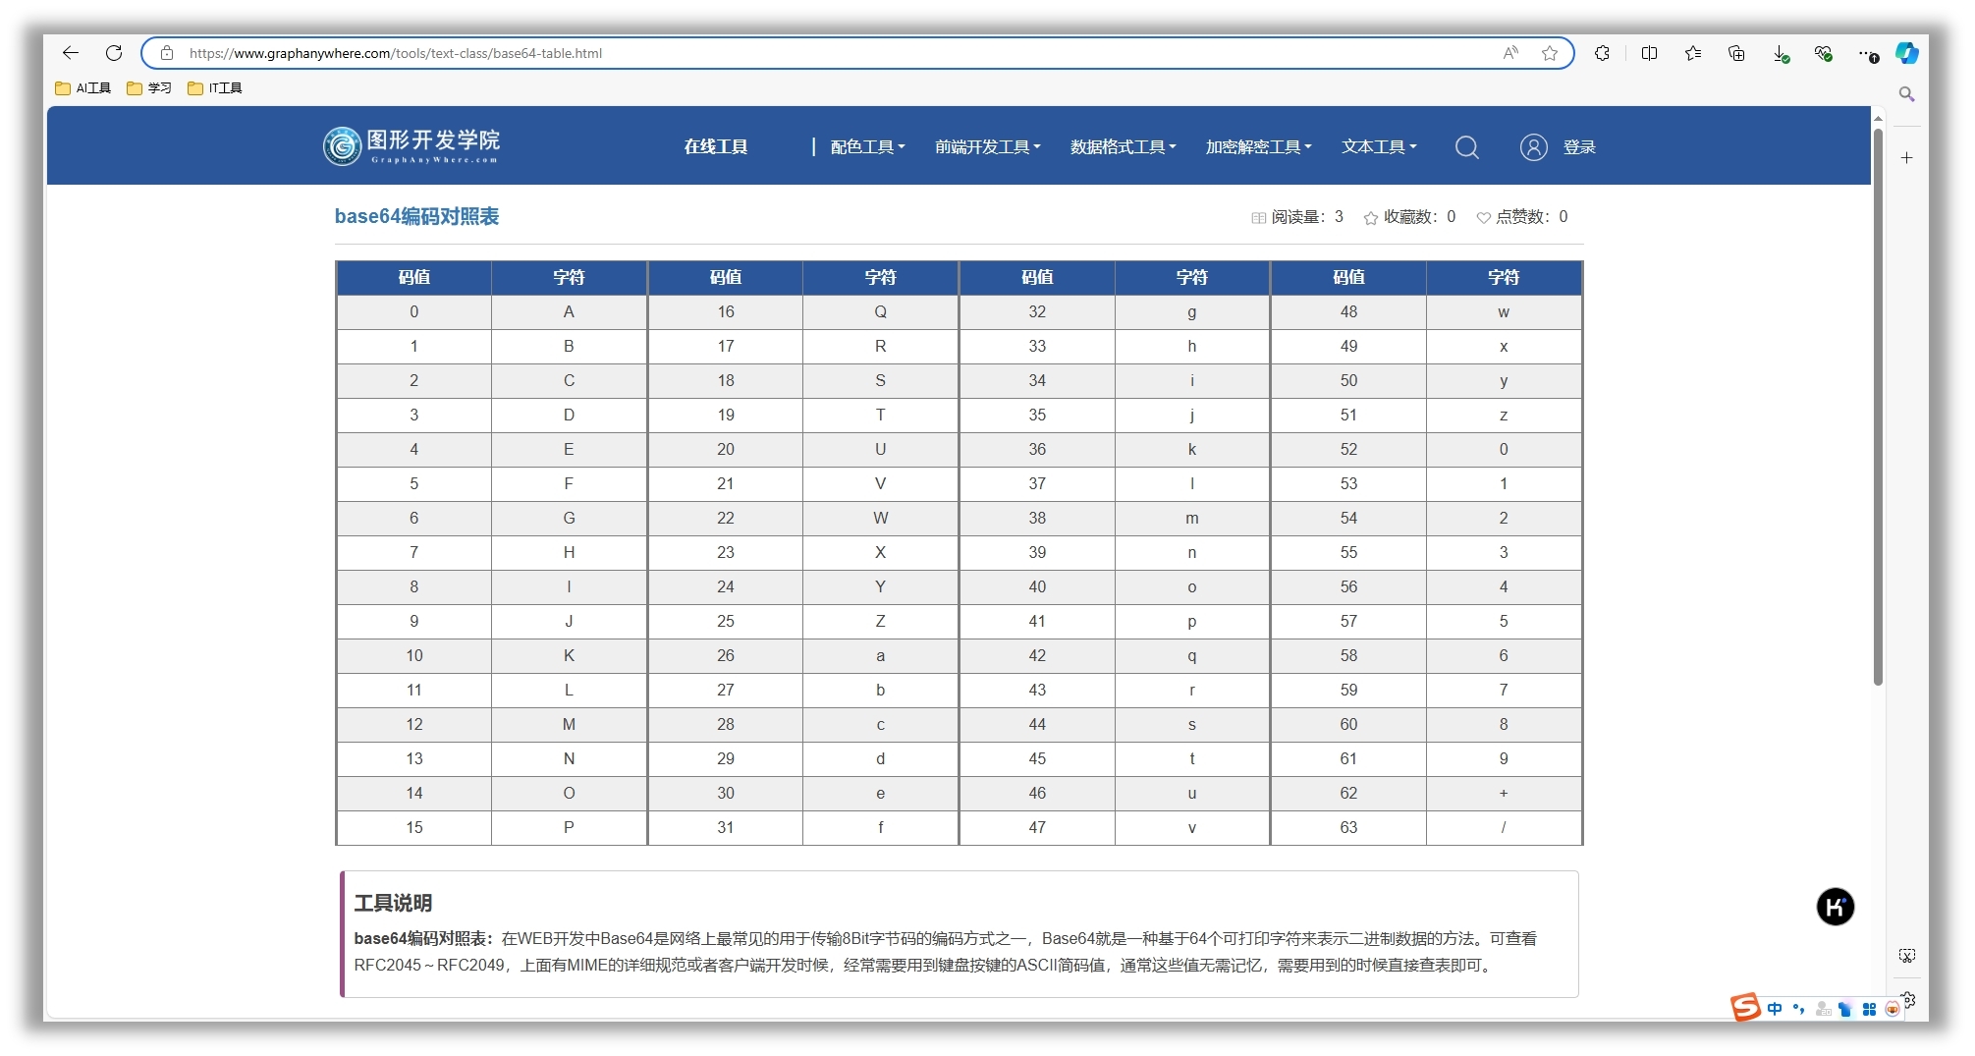Click the split screen icon
The width and height of the screenshot is (1975, 1056).
click(1649, 53)
